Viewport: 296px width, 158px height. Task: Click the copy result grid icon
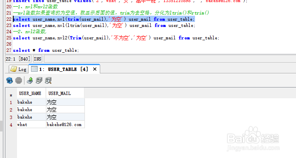(39, 80)
